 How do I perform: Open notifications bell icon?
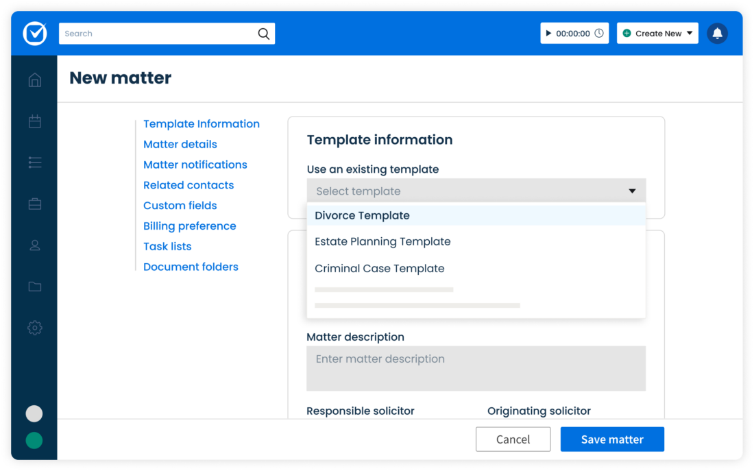click(x=717, y=34)
